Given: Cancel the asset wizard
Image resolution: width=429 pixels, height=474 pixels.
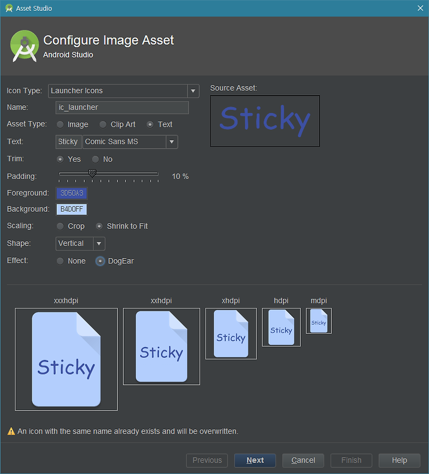Looking at the screenshot, I should click(303, 461).
